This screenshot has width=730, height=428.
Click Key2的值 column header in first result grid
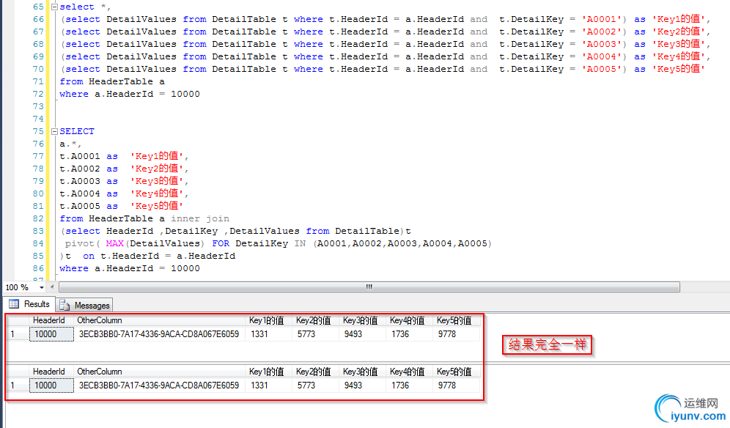[x=316, y=320]
